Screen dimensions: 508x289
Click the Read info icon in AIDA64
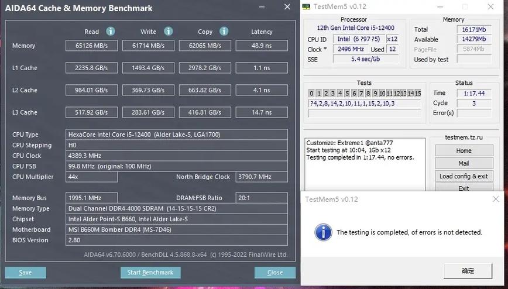111,31
